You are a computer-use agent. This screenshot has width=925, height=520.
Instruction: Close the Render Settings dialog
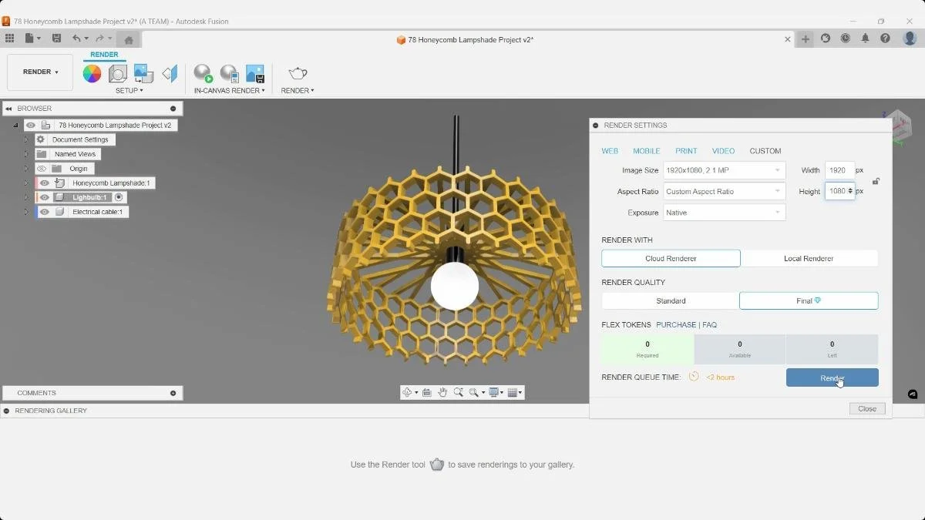click(x=867, y=409)
